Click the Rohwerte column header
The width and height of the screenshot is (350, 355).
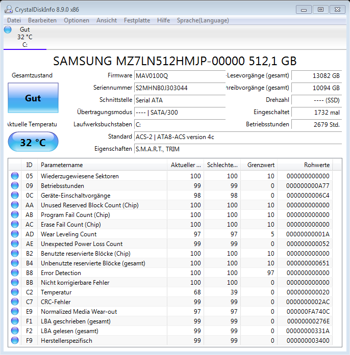click(305, 165)
